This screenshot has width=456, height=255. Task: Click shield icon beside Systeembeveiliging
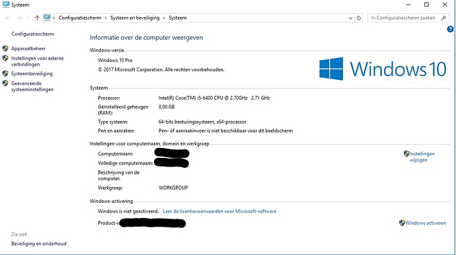[x=5, y=73]
